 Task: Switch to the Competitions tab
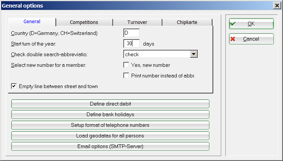click(84, 22)
